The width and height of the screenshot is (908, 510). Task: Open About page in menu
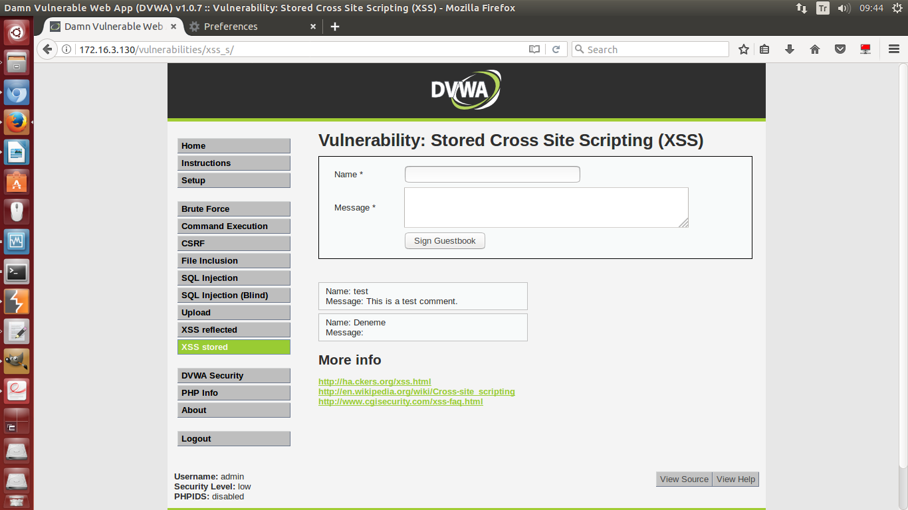pyautogui.click(x=234, y=410)
